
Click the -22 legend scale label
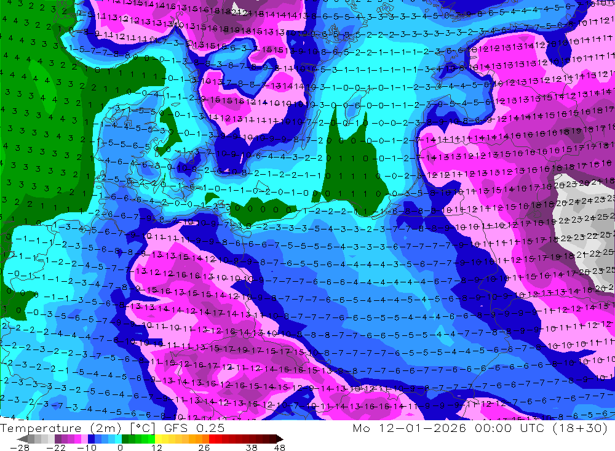pos(56,447)
